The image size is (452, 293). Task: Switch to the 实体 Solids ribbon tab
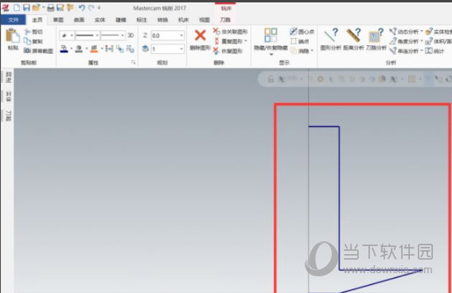(99, 20)
